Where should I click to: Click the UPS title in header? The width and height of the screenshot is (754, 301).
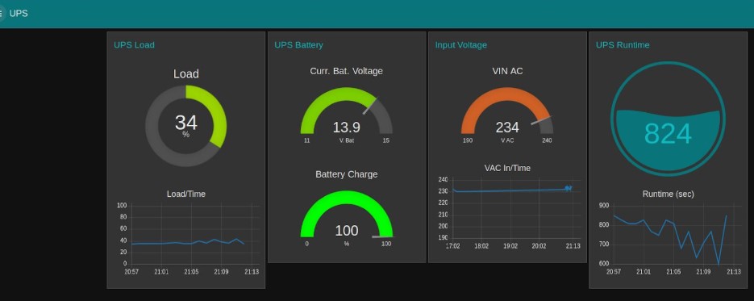click(x=19, y=14)
